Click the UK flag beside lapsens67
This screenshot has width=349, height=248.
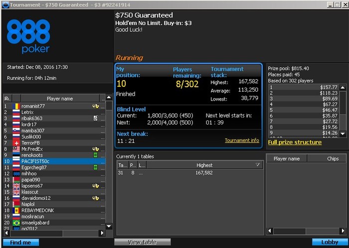click(16, 186)
